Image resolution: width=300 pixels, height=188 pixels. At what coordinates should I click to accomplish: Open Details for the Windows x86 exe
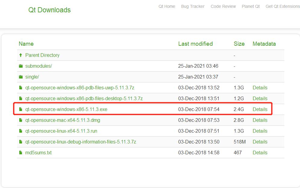click(x=260, y=109)
